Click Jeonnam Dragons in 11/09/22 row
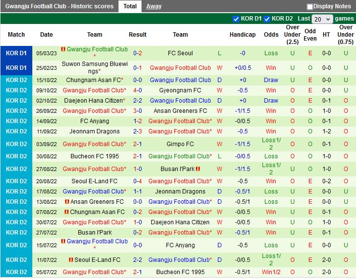This screenshot has height=279, width=356. click(x=95, y=131)
